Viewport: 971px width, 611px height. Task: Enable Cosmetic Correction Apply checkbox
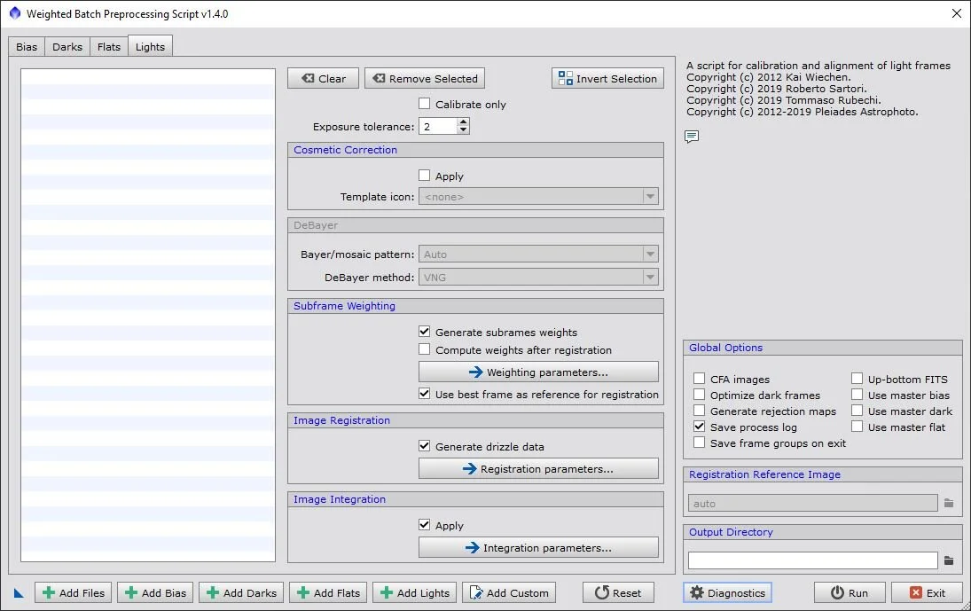point(424,176)
